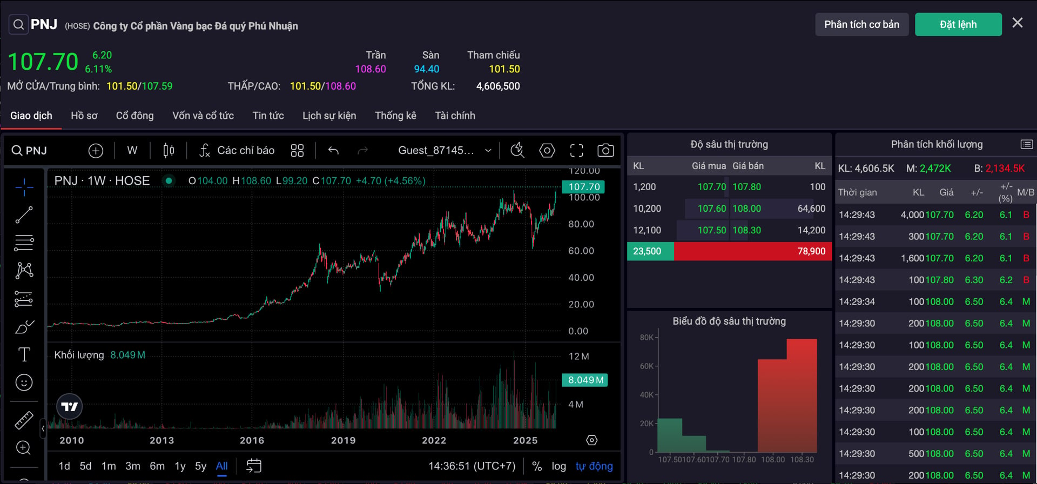Select the trend line drawing tool
Screen dimensions: 1037x484
coord(24,215)
